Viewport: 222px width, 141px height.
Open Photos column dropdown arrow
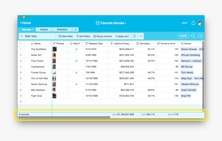coord(66,44)
